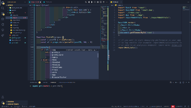Switch to the App.js editor tab
Image resolution: width=191 pixels, height=108 pixels.
point(35,2)
